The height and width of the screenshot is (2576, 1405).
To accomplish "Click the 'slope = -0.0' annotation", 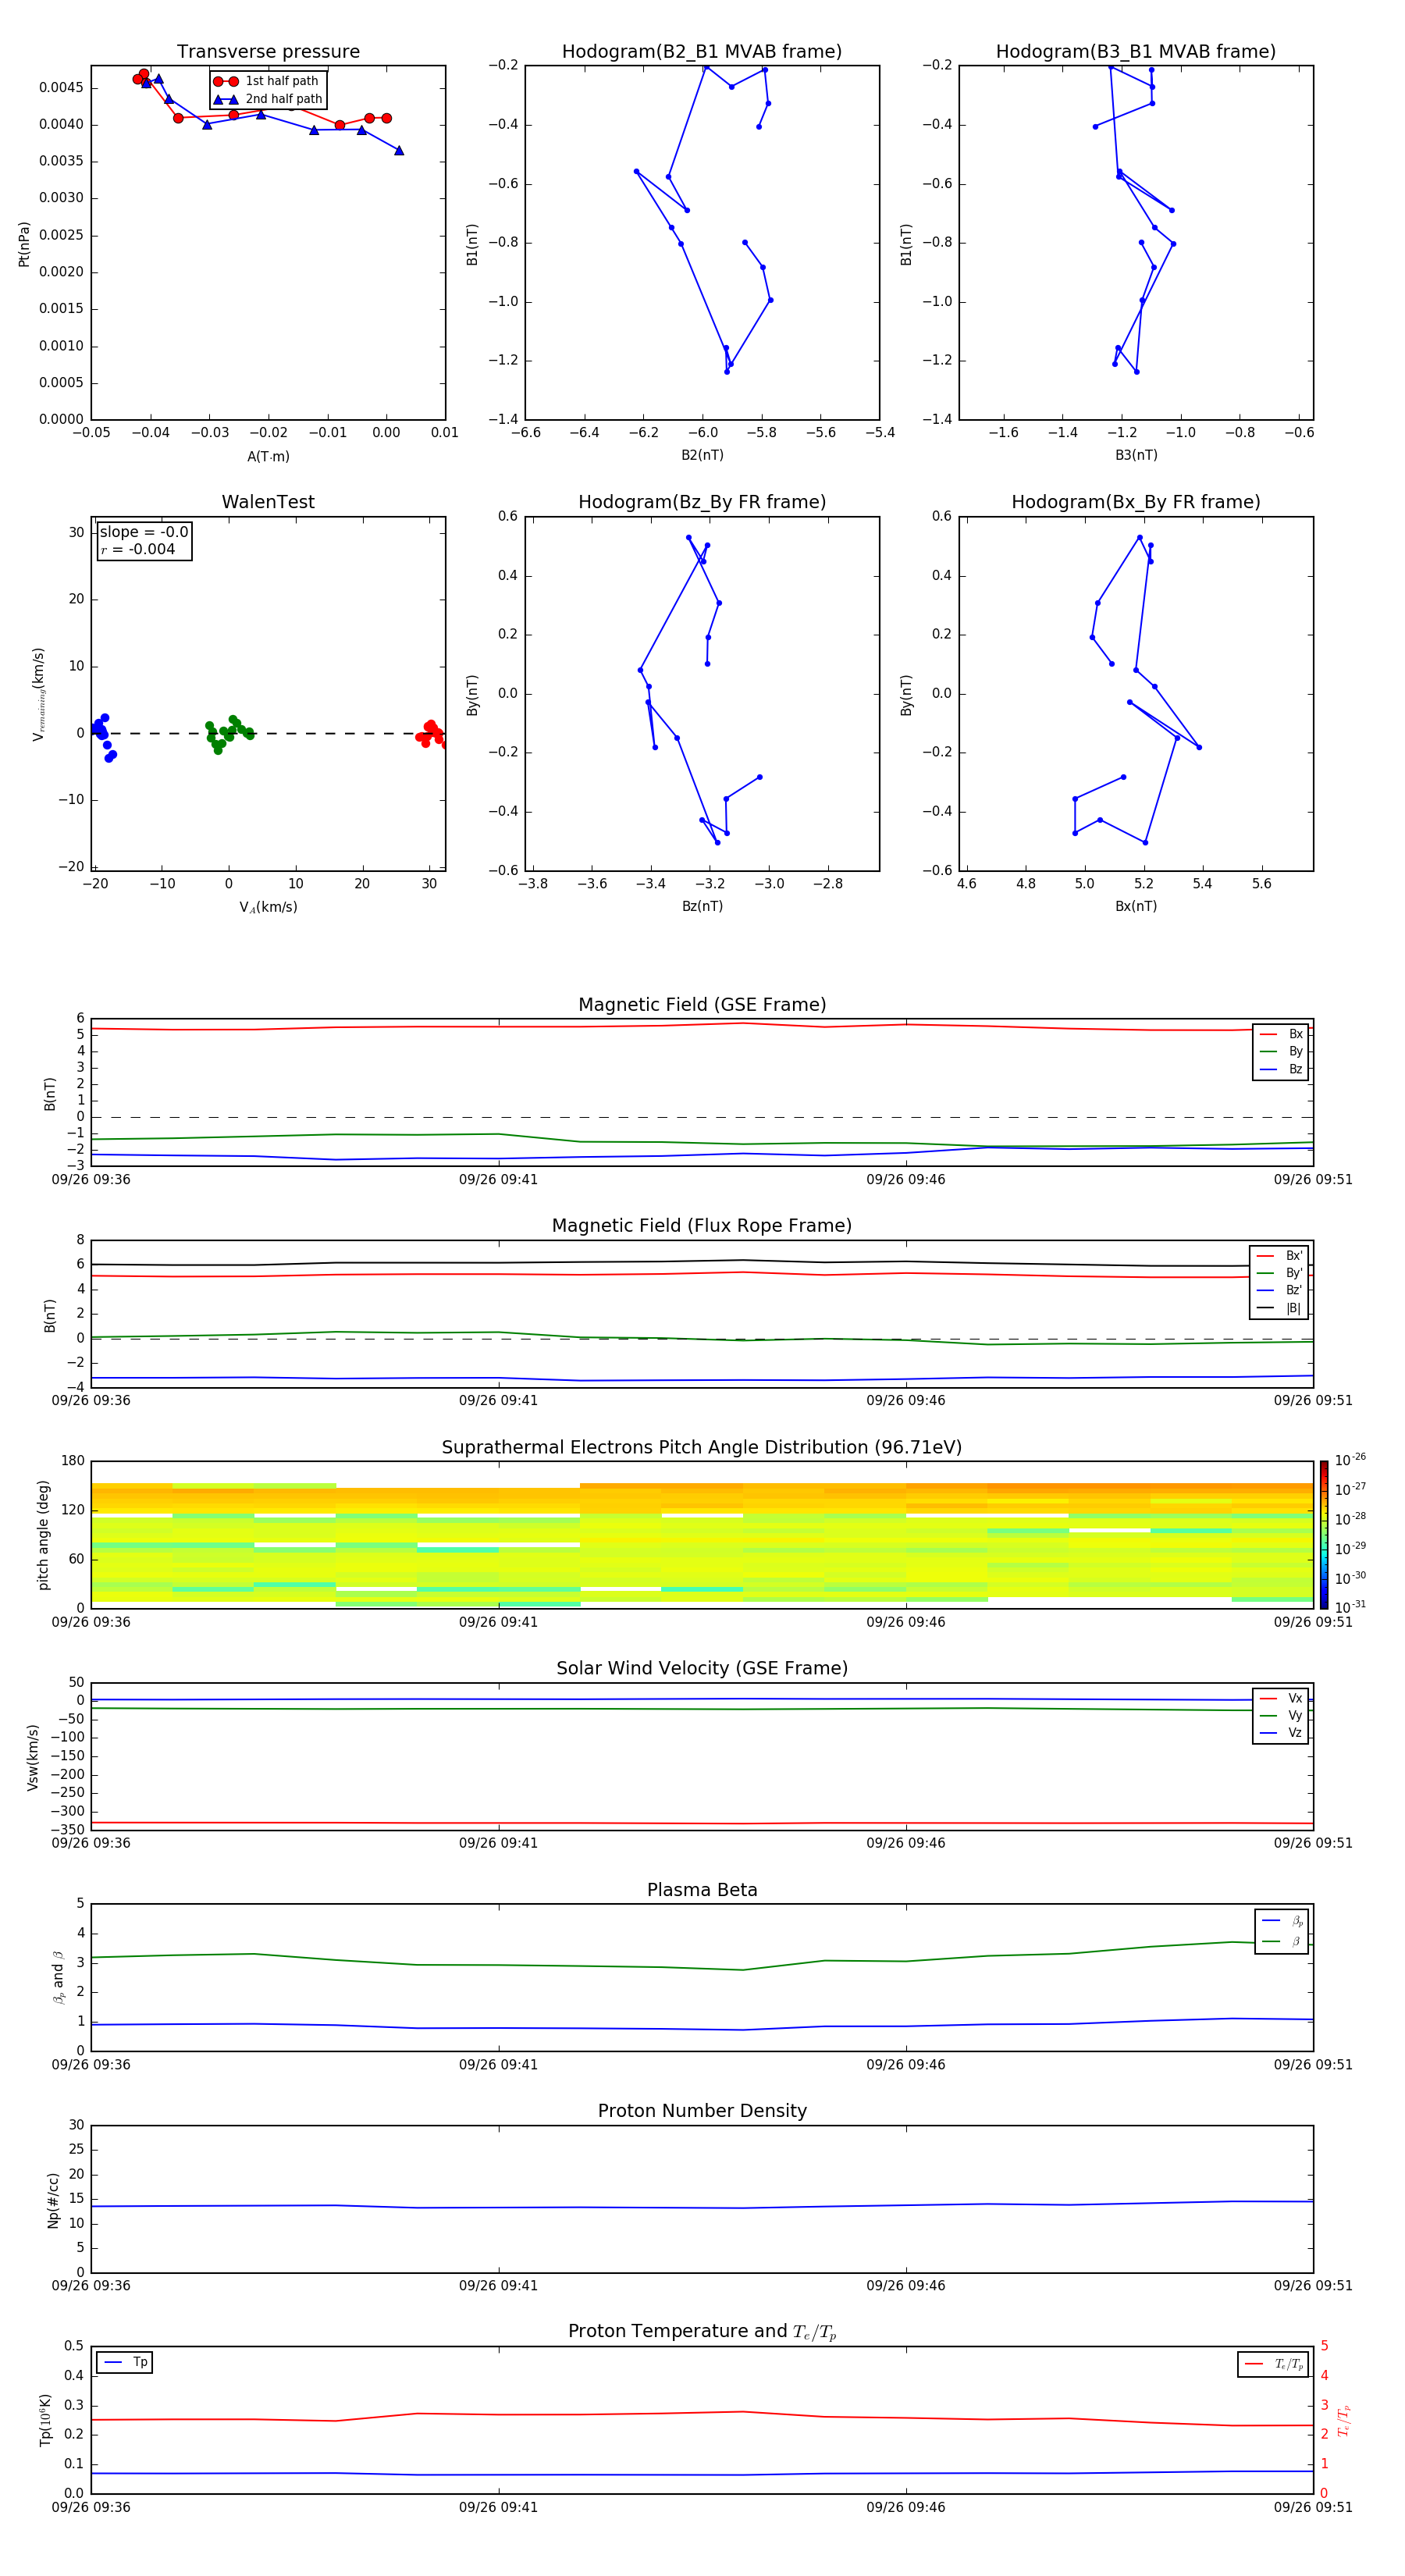I will (x=144, y=532).
